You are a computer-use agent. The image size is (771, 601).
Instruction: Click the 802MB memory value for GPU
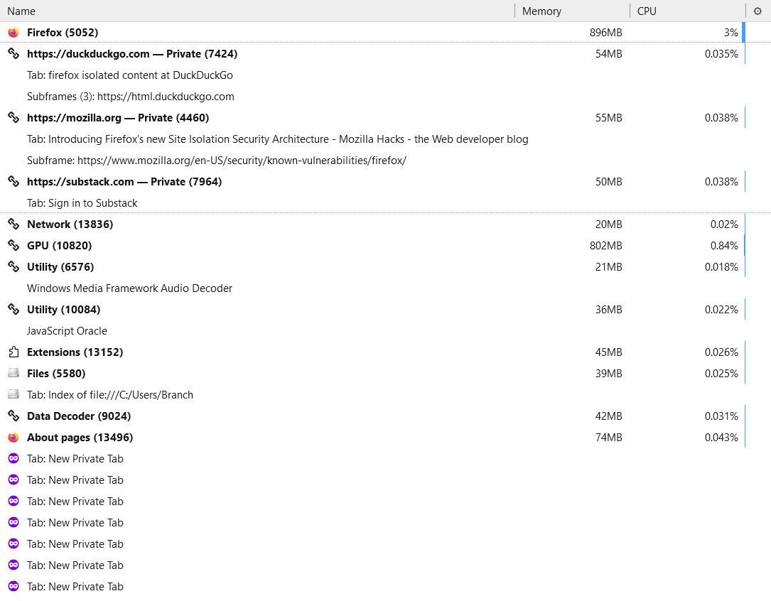coord(605,245)
